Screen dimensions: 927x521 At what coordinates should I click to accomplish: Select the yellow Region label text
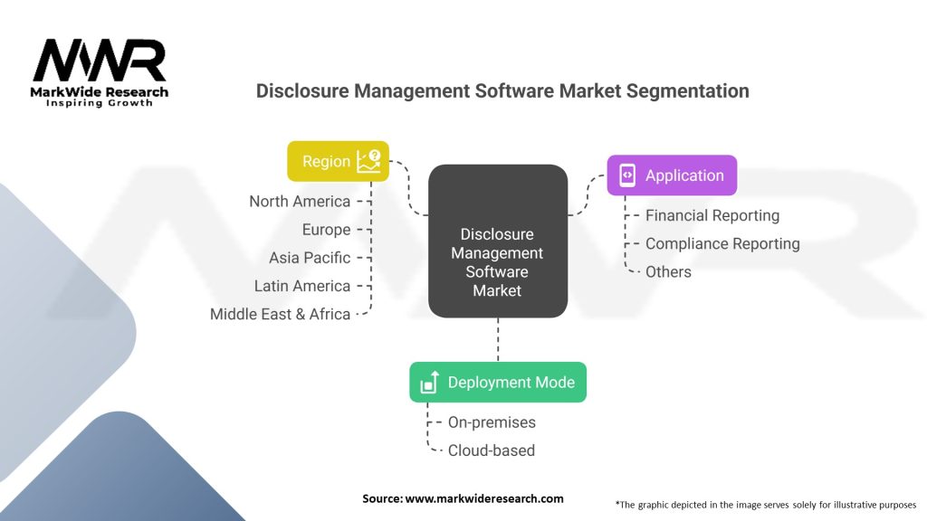tap(326, 162)
